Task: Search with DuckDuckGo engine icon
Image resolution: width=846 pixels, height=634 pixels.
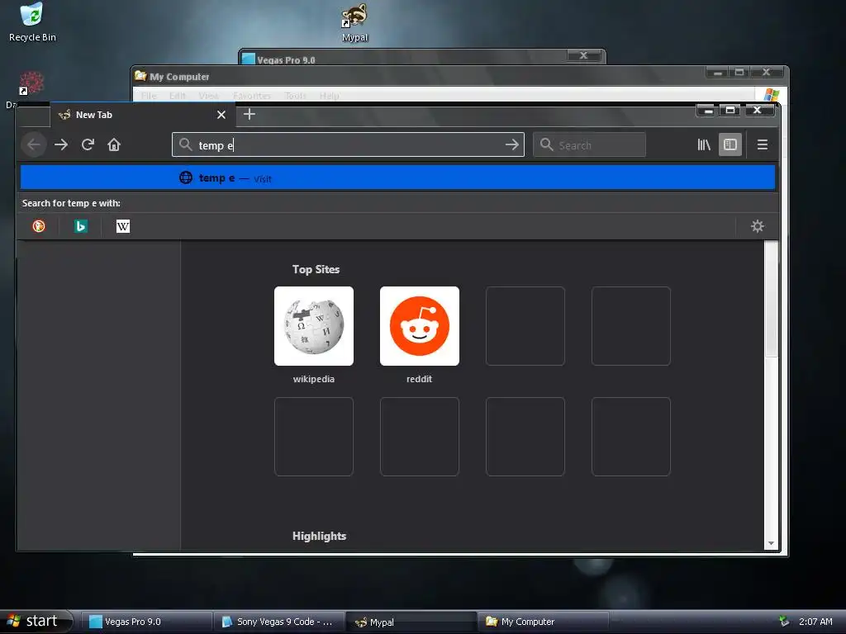Action: 39,226
